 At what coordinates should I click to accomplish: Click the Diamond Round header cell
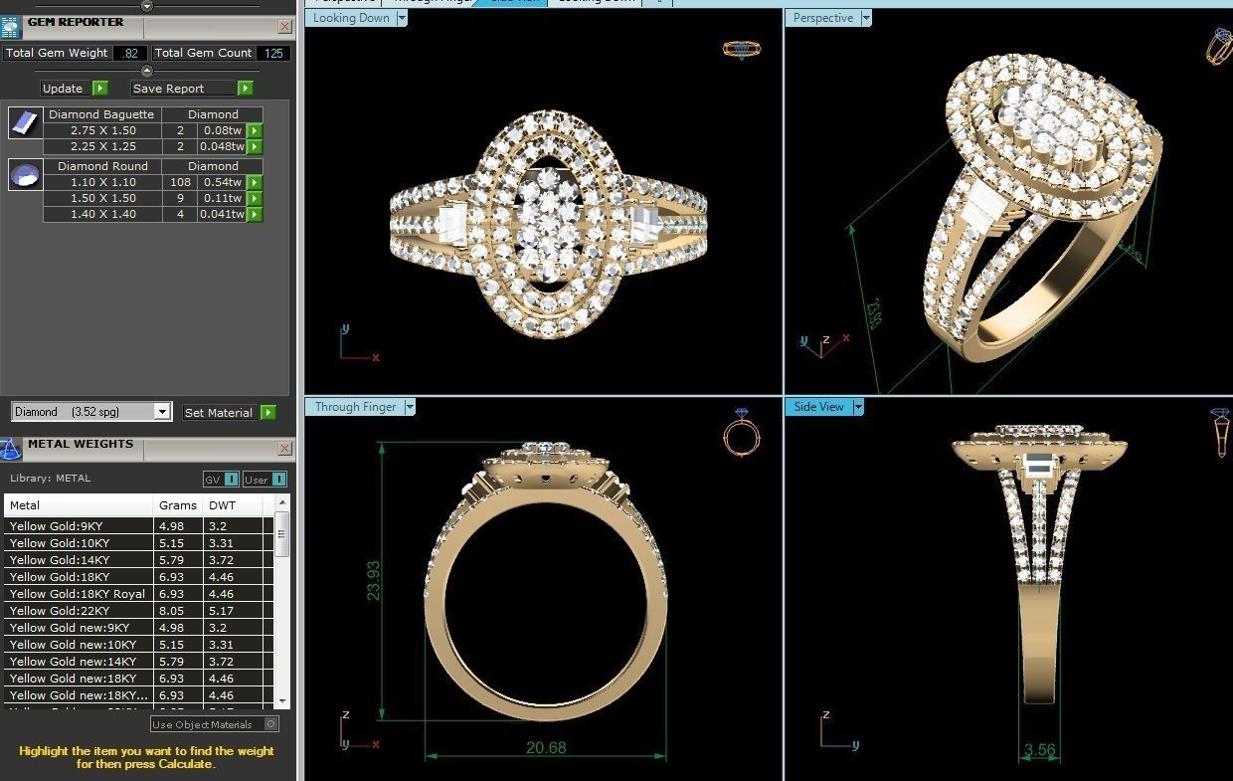click(101, 166)
